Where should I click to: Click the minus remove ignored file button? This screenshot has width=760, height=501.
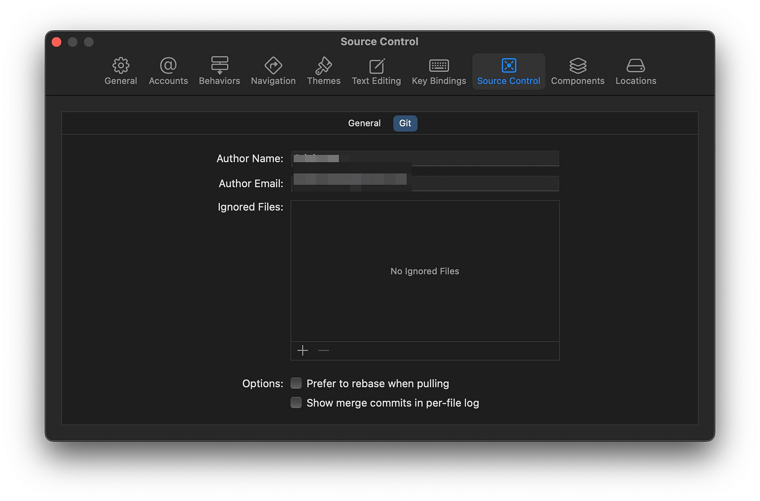(x=324, y=351)
